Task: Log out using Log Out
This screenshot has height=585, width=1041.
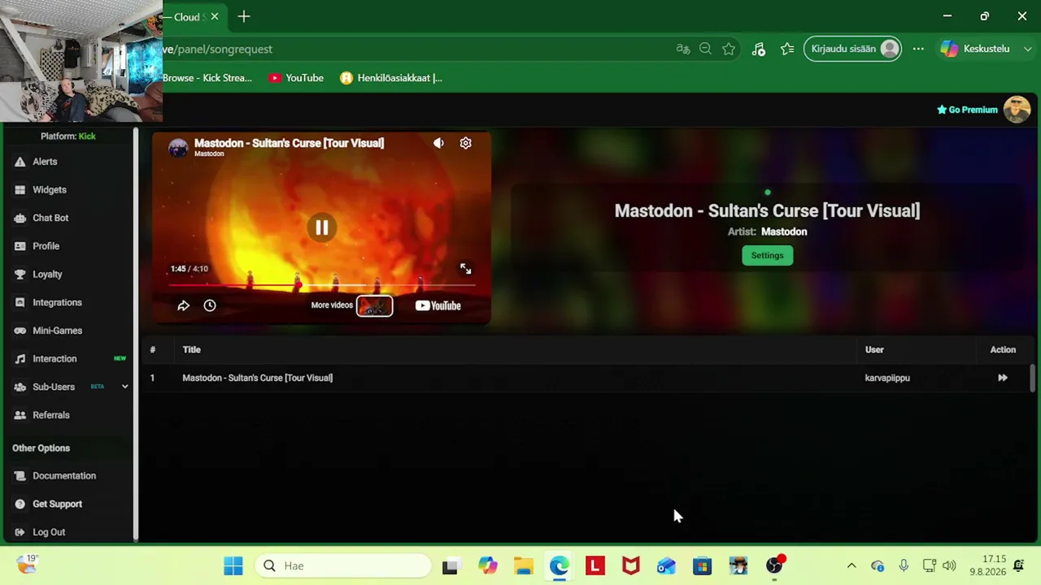Action: [49, 532]
